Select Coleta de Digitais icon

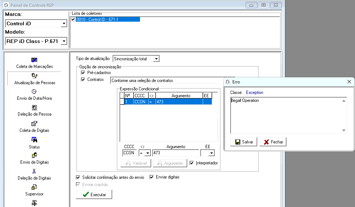click(34, 124)
